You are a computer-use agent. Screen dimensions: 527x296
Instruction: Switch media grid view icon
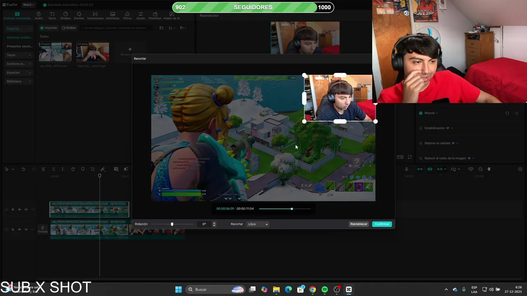tap(161, 28)
